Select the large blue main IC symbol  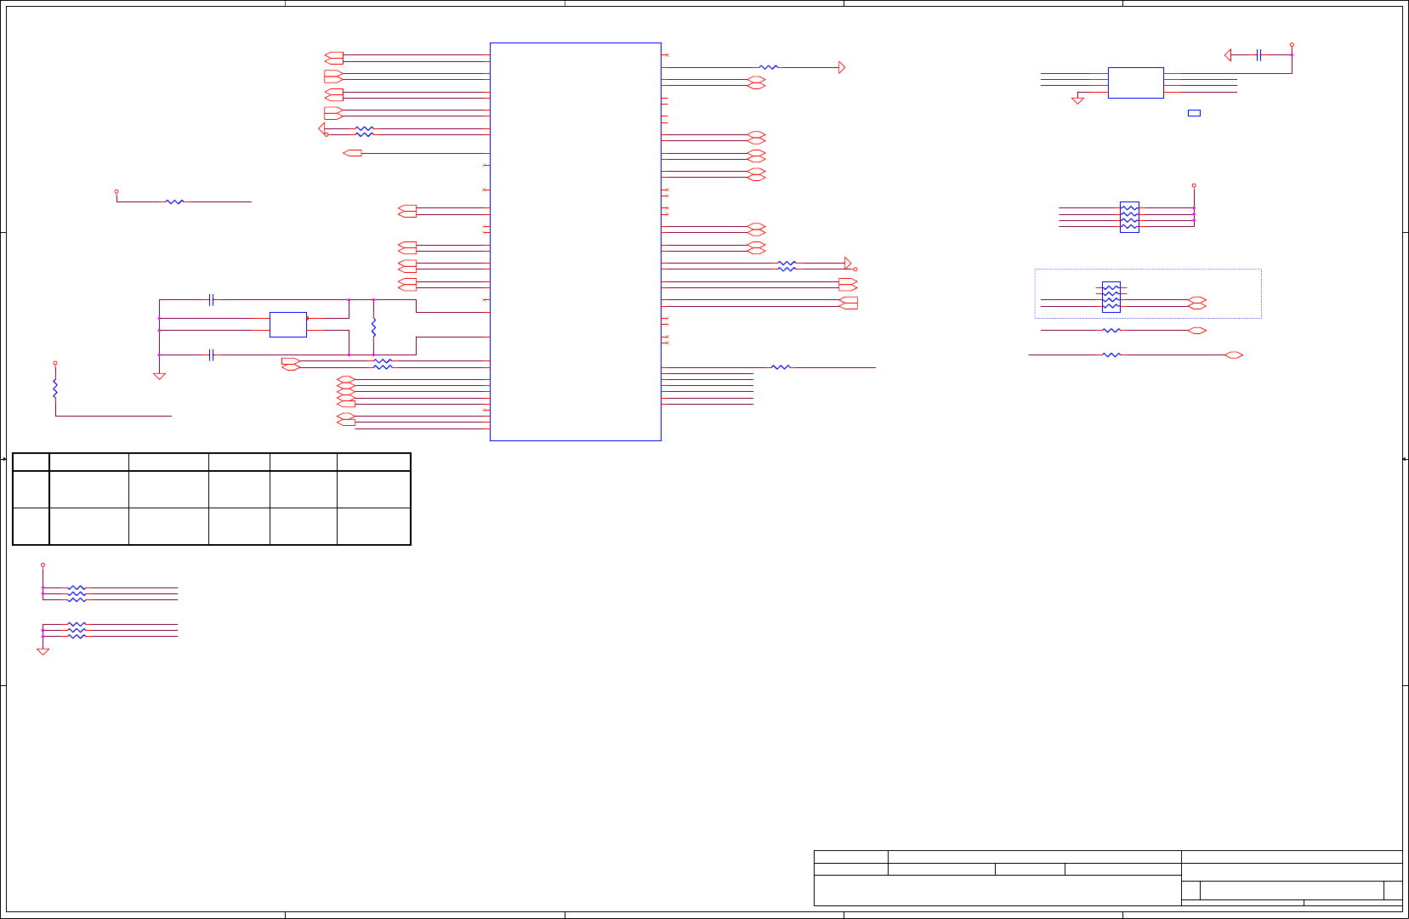point(576,241)
